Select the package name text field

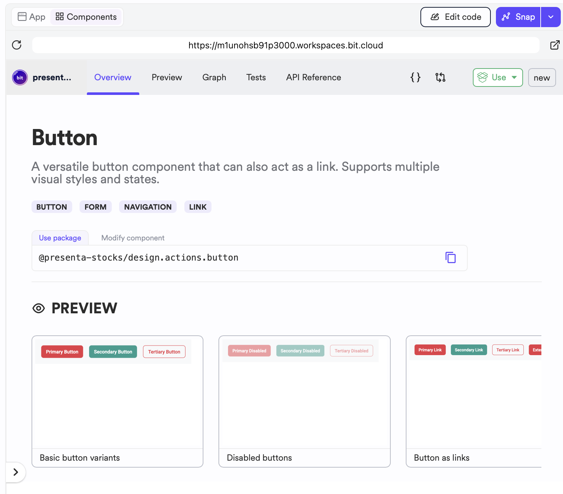coord(249,258)
